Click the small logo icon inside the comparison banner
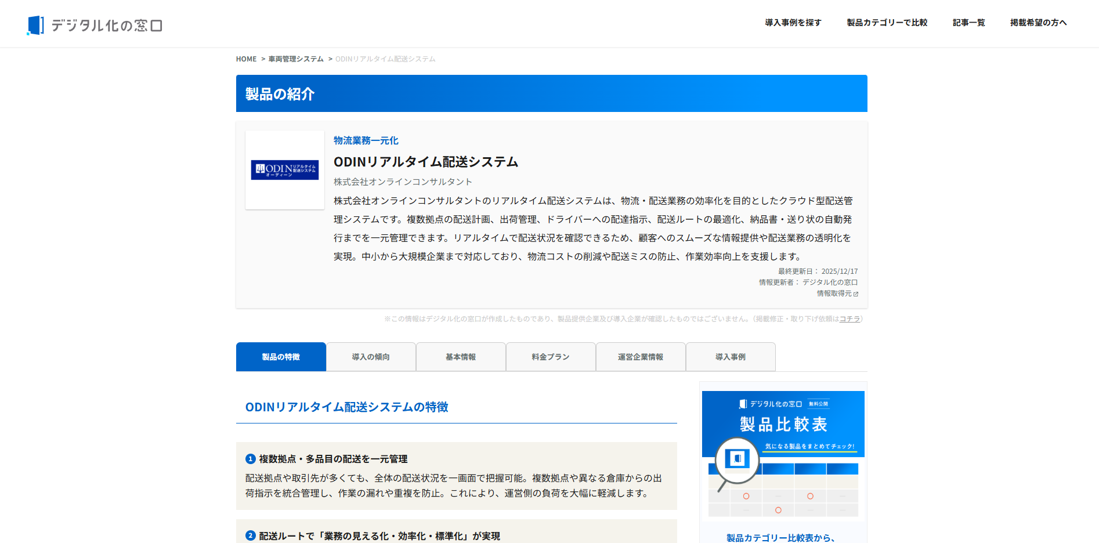 coord(738,458)
